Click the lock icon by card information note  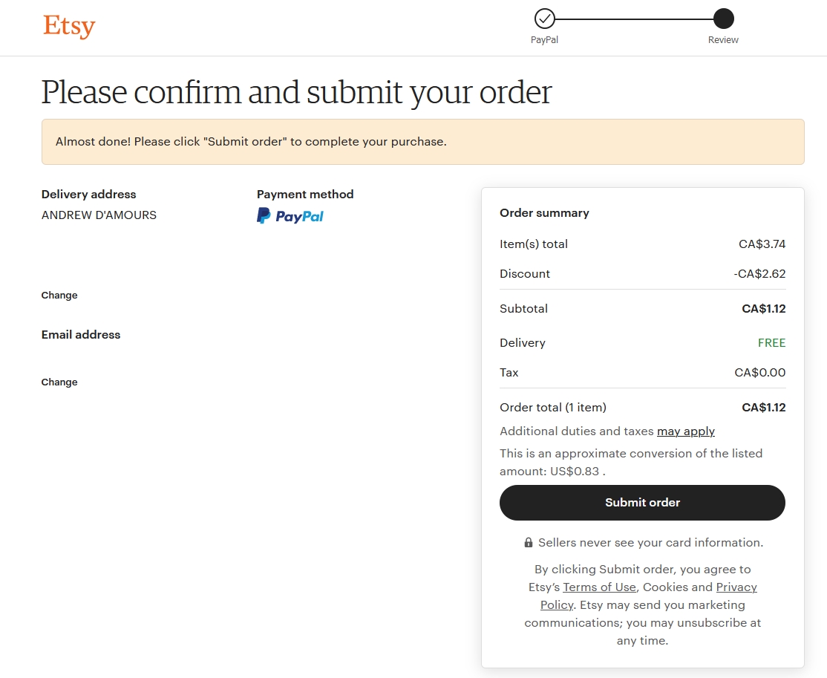click(528, 542)
